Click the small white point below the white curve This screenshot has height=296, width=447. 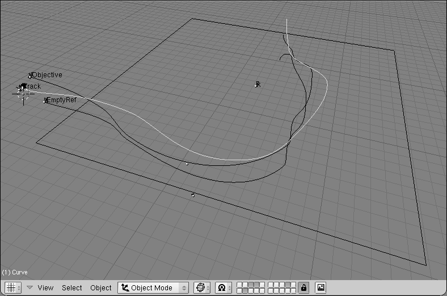click(x=187, y=164)
